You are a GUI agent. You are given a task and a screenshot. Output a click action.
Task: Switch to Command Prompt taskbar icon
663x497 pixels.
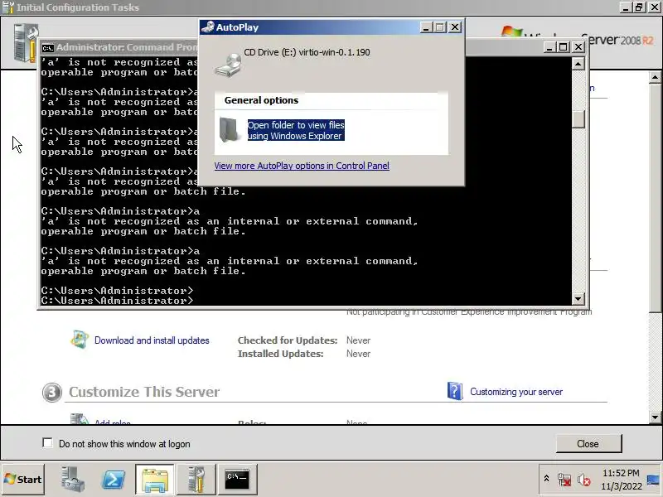[237, 480]
